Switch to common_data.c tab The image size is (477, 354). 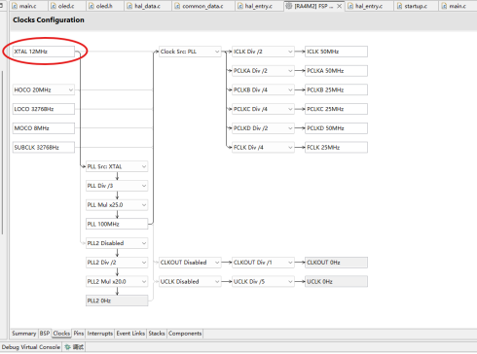click(x=202, y=6)
